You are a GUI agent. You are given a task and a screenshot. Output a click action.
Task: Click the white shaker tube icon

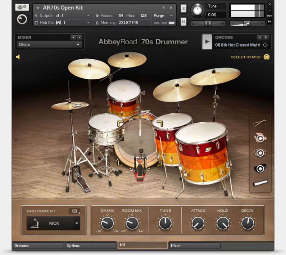point(260,183)
